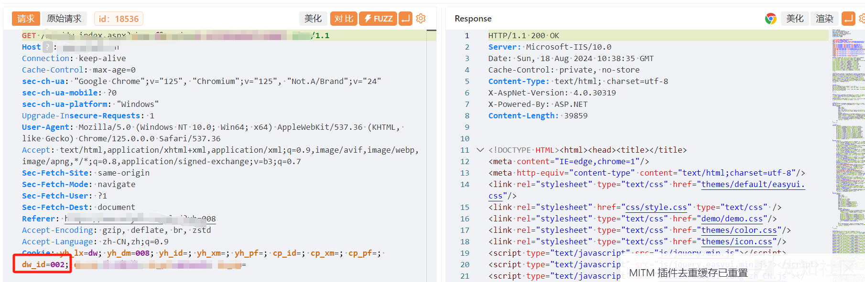This screenshot has height=282, width=865.
Task: Toggle line wrap icon in request panel
Action: (405, 19)
